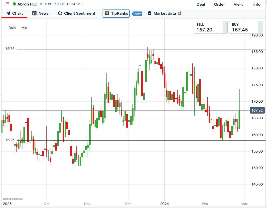This screenshot has width=267, height=208.
Task: Click the 167.32 current price marker
Action: (257, 110)
